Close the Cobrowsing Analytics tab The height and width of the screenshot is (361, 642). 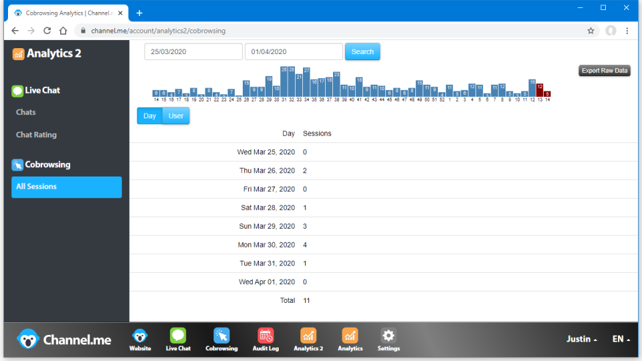click(120, 13)
